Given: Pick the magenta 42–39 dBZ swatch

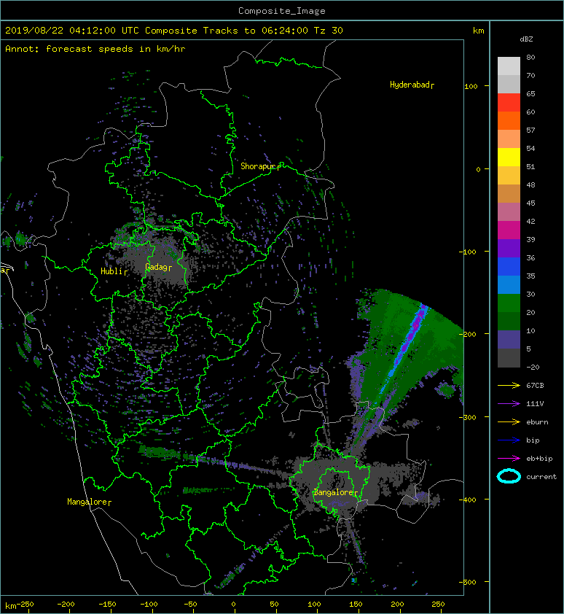Looking at the screenshot, I should [509, 230].
